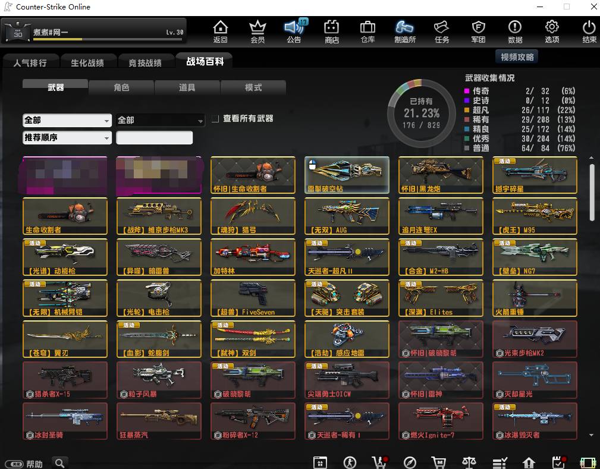This screenshot has height=469, width=600.
Task: Open the film strip icon in bottom bar
Action: 588,462
